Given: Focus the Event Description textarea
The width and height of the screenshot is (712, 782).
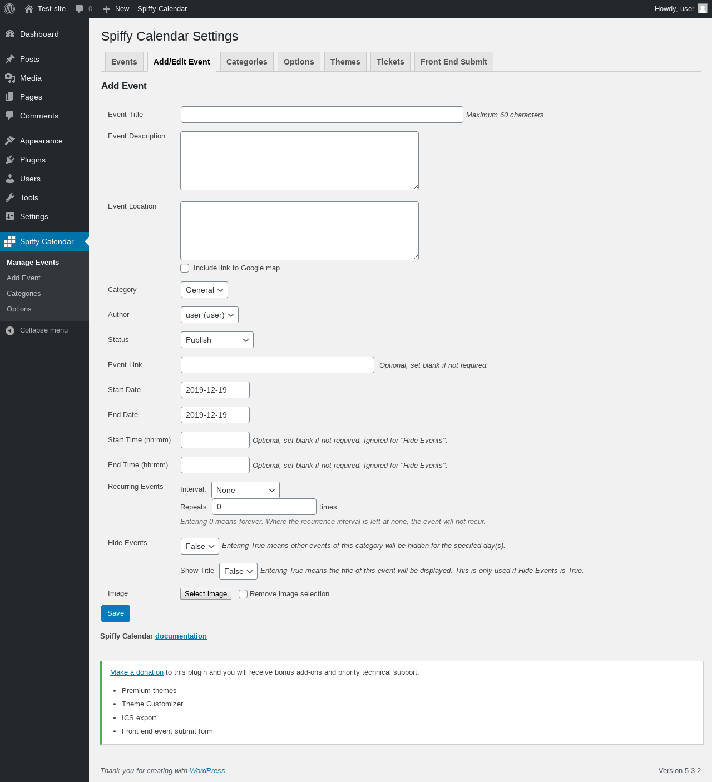Looking at the screenshot, I should 299,161.
